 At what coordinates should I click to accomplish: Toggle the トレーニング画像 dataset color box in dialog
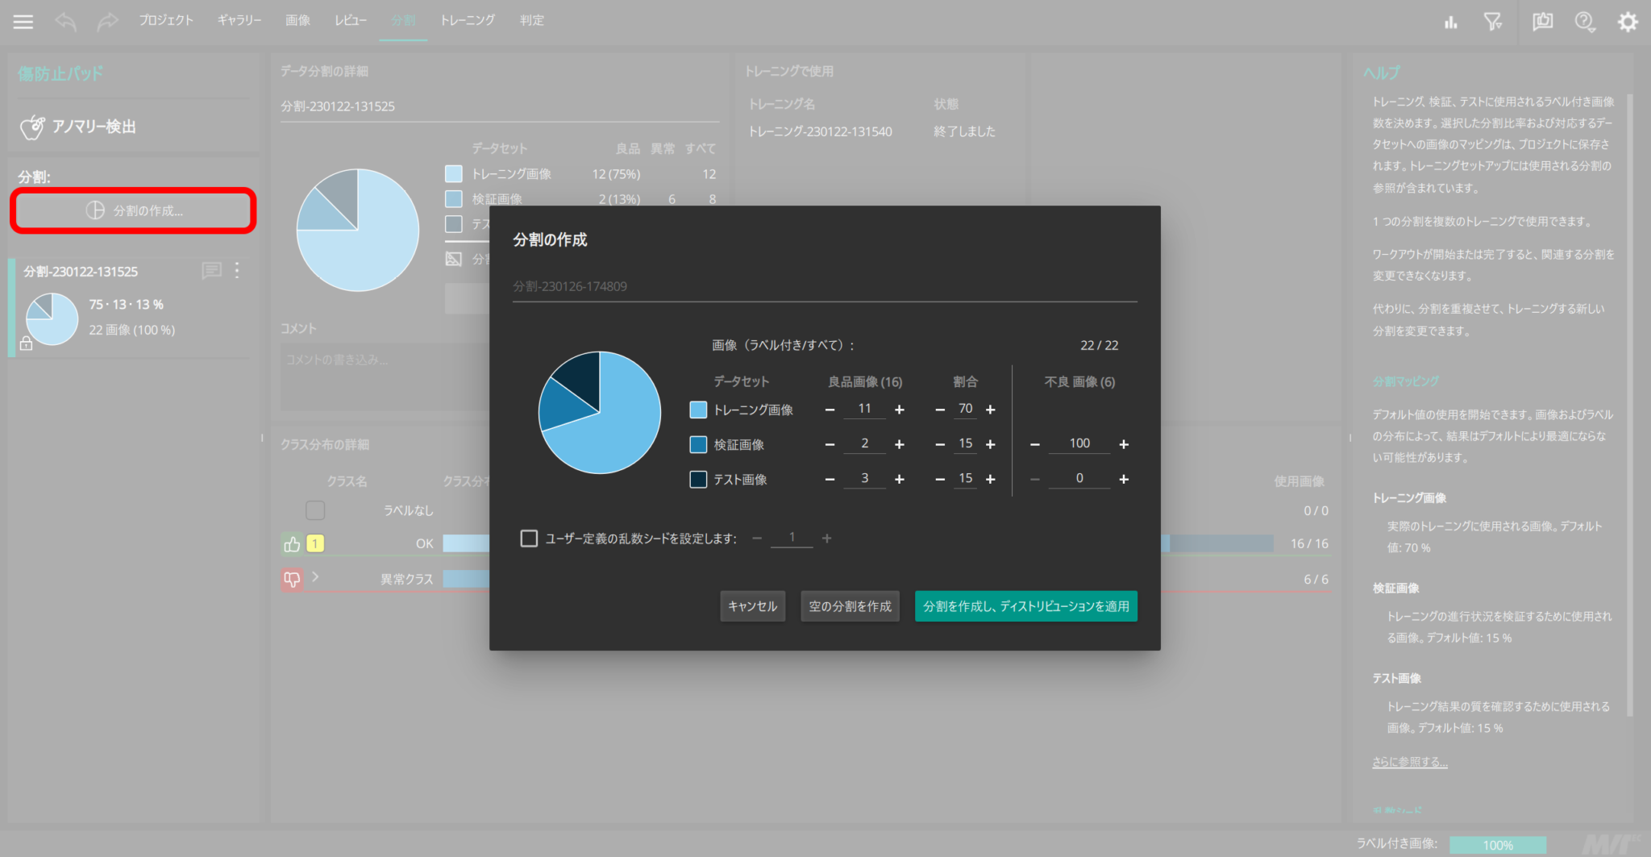(x=698, y=410)
